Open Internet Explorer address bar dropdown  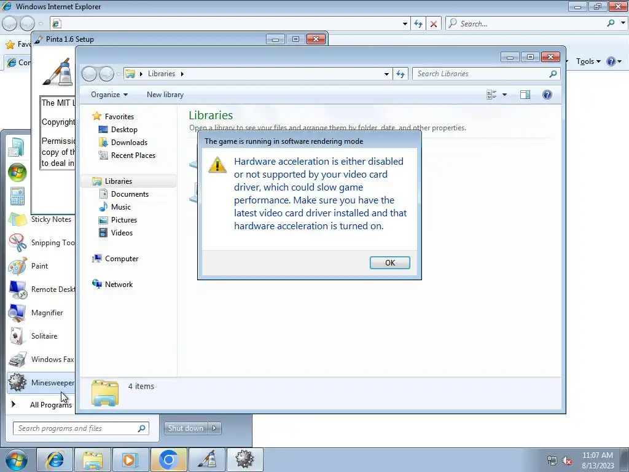coord(405,24)
